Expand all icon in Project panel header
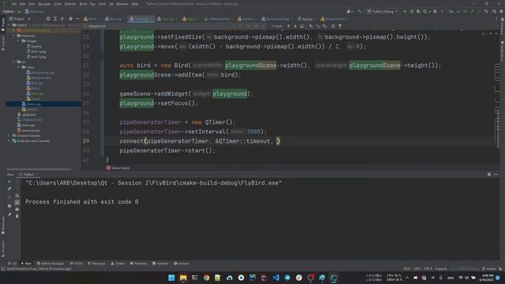Image resolution: width=505 pixels, height=284 pixels. point(55,19)
